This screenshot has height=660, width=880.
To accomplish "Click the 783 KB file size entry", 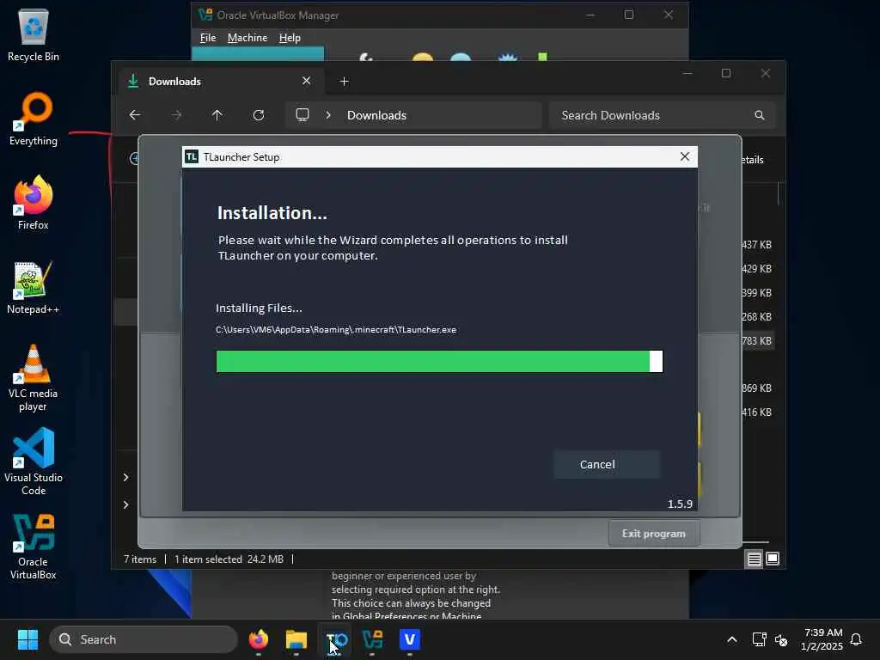I will pyautogui.click(x=756, y=340).
